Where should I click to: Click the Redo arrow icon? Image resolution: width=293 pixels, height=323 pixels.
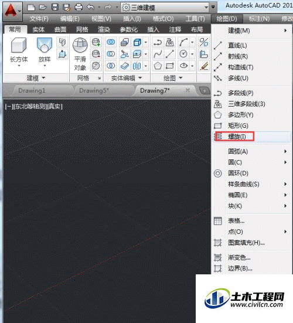coord(107,8)
